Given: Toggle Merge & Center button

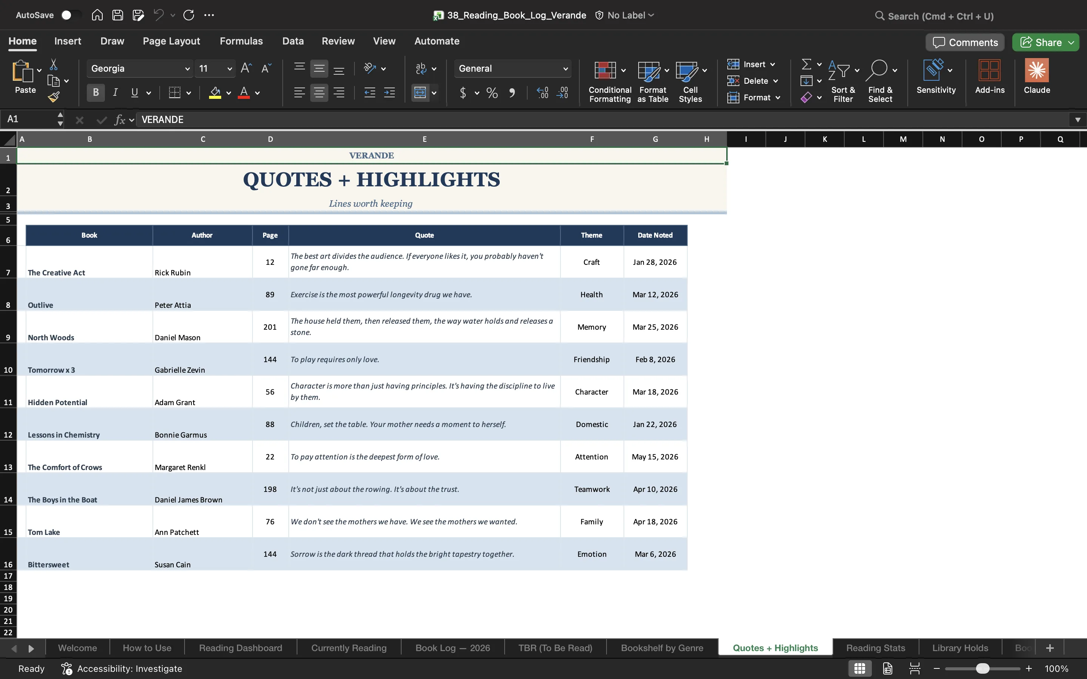Looking at the screenshot, I should click(x=420, y=93).
